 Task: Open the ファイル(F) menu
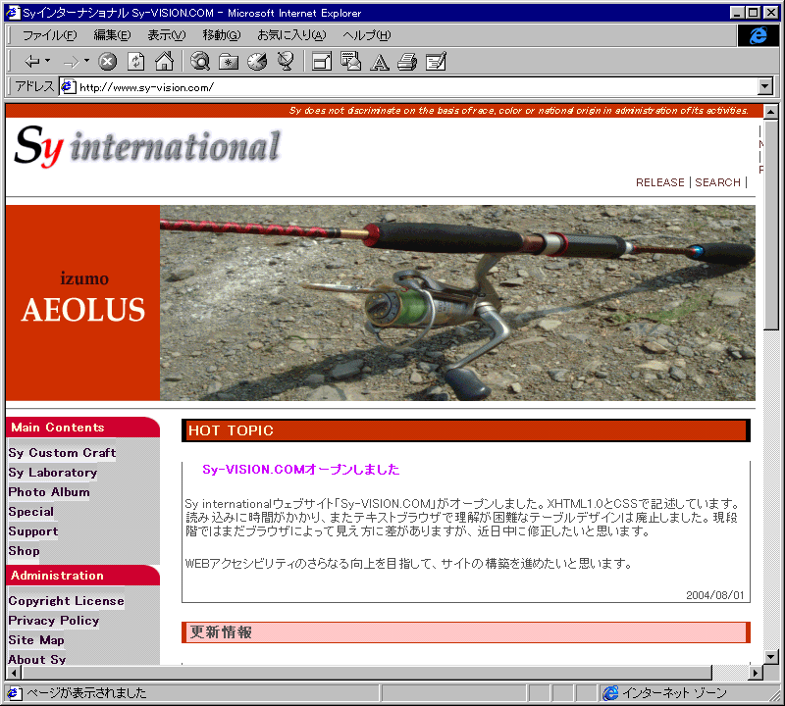[50, 35]
